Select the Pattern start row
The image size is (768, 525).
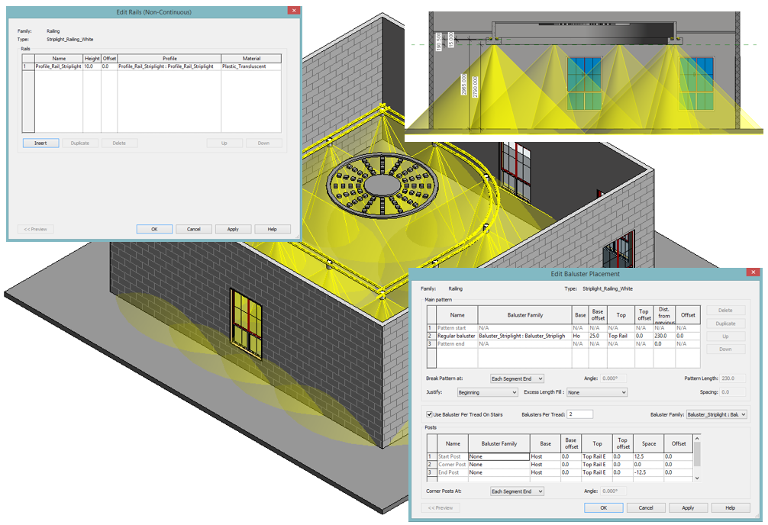[563, 328]
